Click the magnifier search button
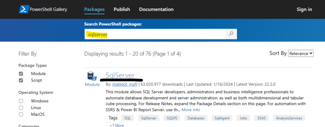 point(231,34)
